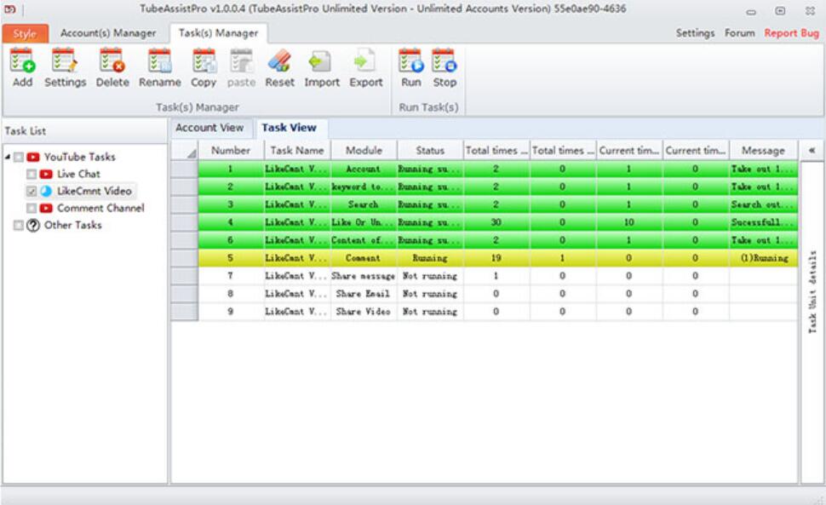
Task: Select the "Not running" status of Share Email row
Action: pos(430,294)
